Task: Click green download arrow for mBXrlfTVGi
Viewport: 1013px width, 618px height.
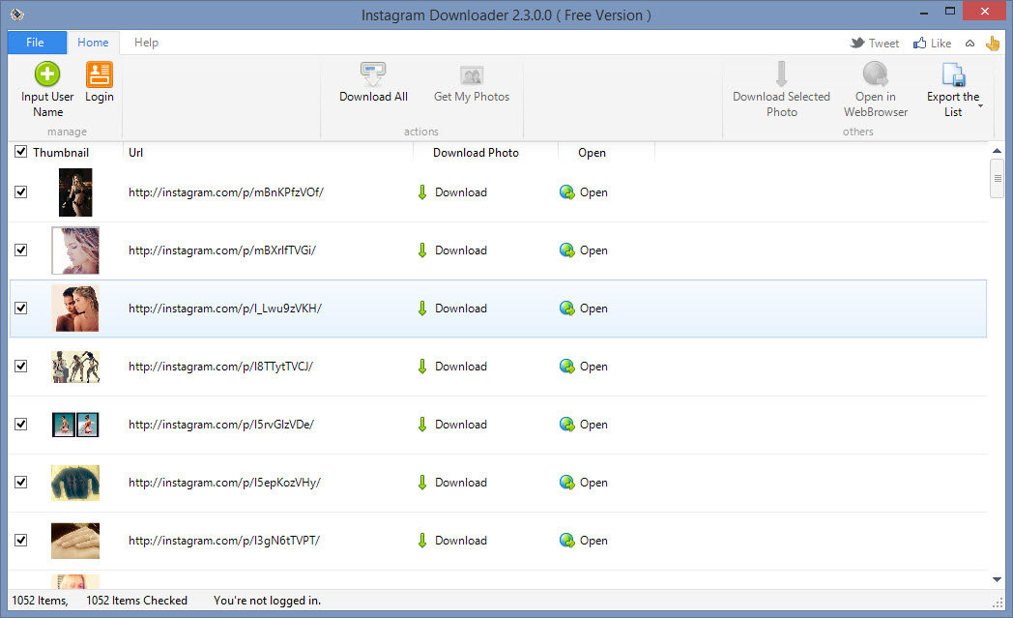Action: point(422,250)
